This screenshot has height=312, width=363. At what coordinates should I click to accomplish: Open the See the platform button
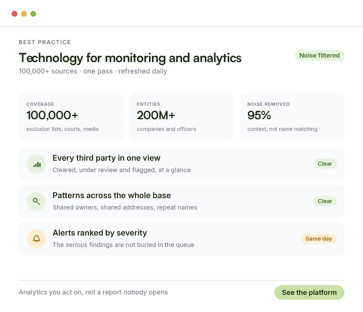click(x=309, y=292)
